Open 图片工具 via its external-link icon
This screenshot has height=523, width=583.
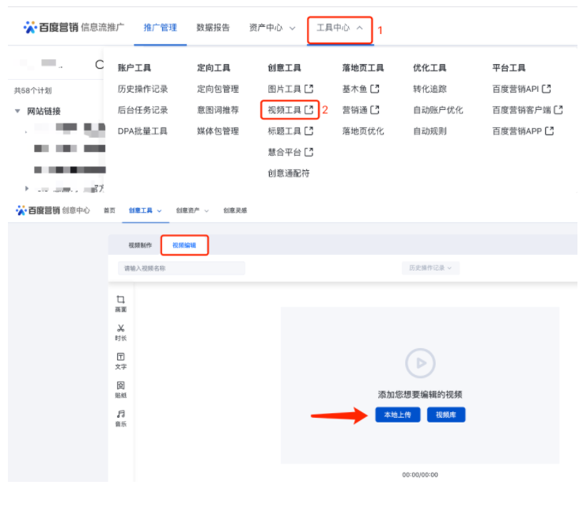click(x=309, y=89)
